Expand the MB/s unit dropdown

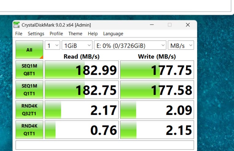pyautogui.click(x=181, y=45)
